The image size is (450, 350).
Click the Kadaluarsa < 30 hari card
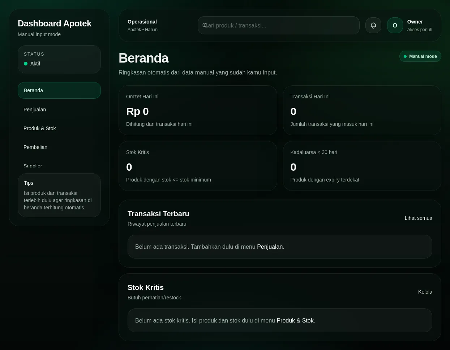point(362,166)
